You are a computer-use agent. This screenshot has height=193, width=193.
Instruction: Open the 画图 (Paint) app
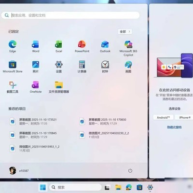pos(128,67)
